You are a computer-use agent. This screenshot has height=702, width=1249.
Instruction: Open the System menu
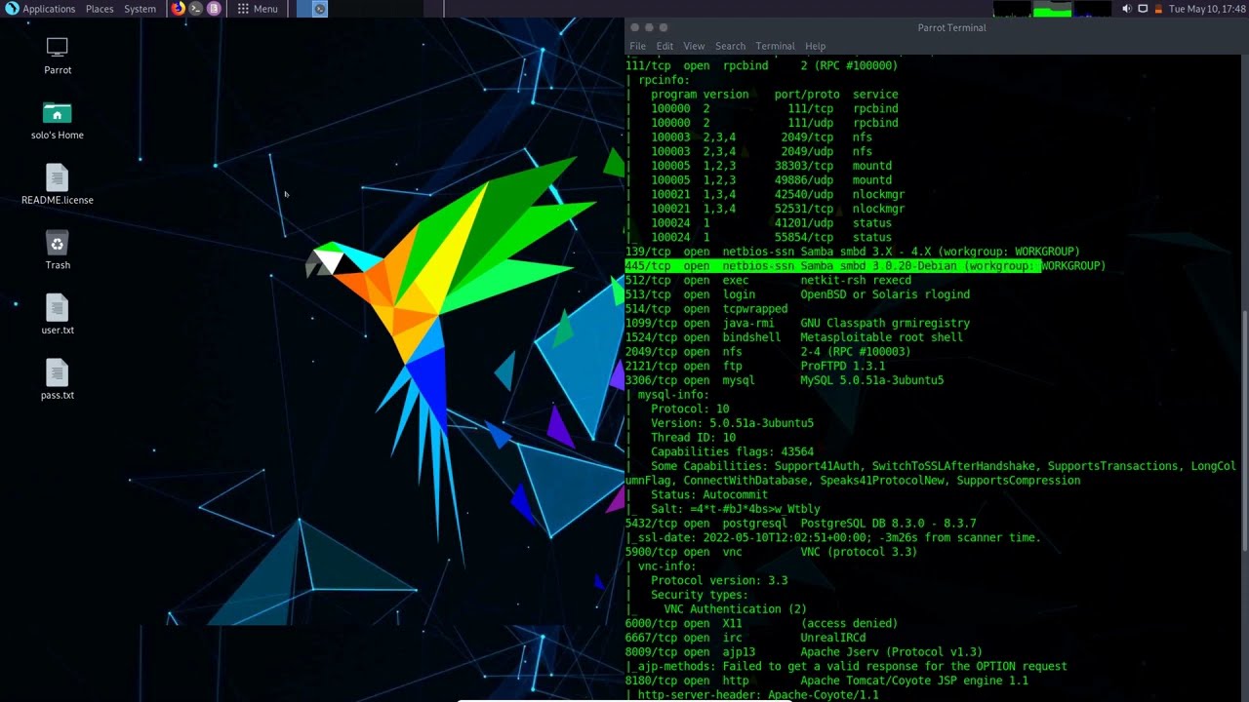[140, 9]
